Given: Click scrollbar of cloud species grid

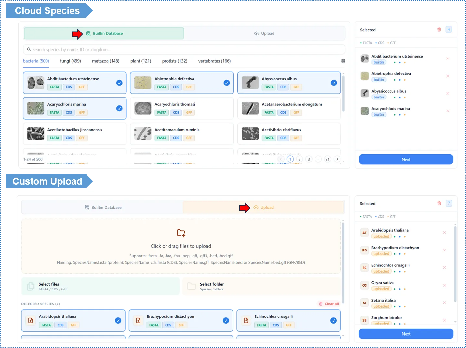Looking at the screenshot, I should (343, 94).
